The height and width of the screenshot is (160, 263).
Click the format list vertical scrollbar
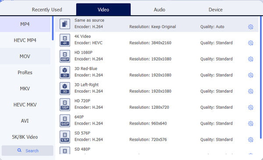(261, 77)
